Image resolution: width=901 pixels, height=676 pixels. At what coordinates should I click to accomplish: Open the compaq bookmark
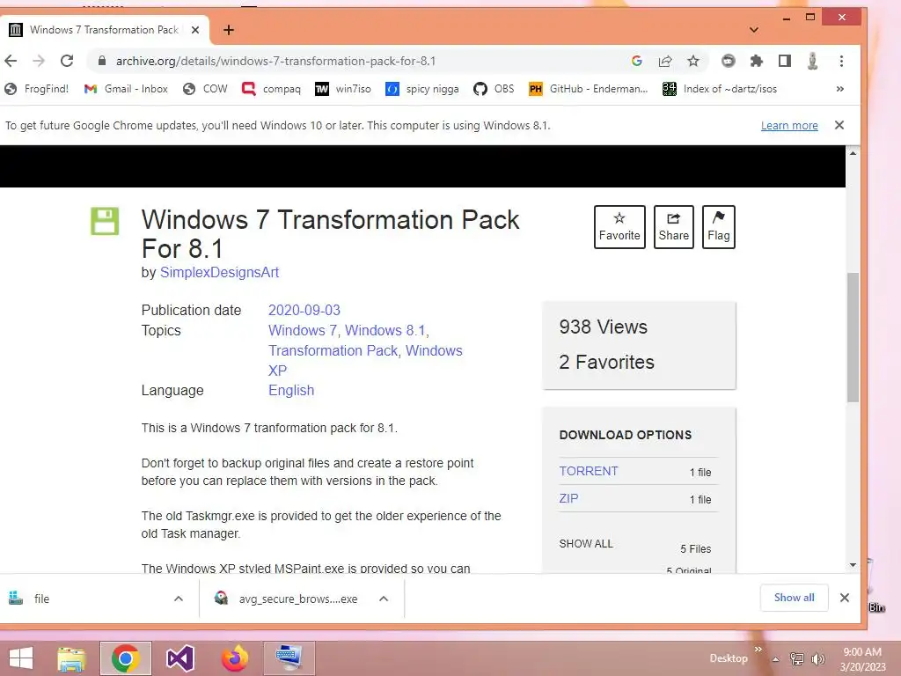(x=271, y=89)
